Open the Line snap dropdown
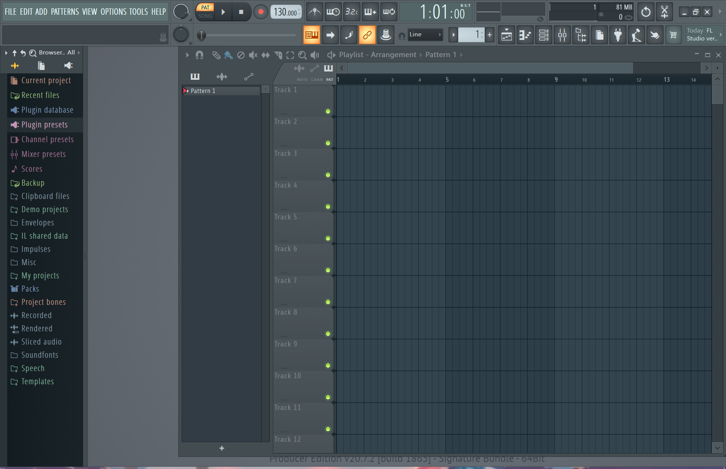 click(425, 34)
